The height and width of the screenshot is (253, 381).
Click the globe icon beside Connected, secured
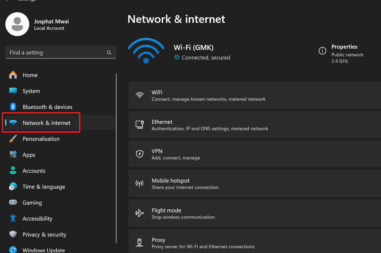[177, 57]
